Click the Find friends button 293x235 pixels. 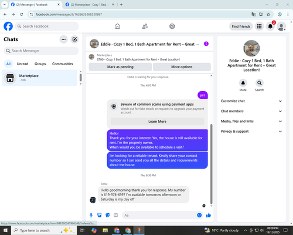click(x=241, y=26)
